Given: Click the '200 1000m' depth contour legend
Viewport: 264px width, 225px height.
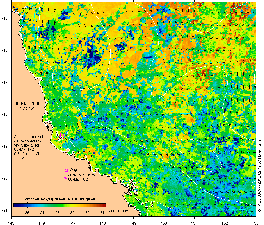Looking at the screenshot, I should pyautogui.click(x=119, y=211).
